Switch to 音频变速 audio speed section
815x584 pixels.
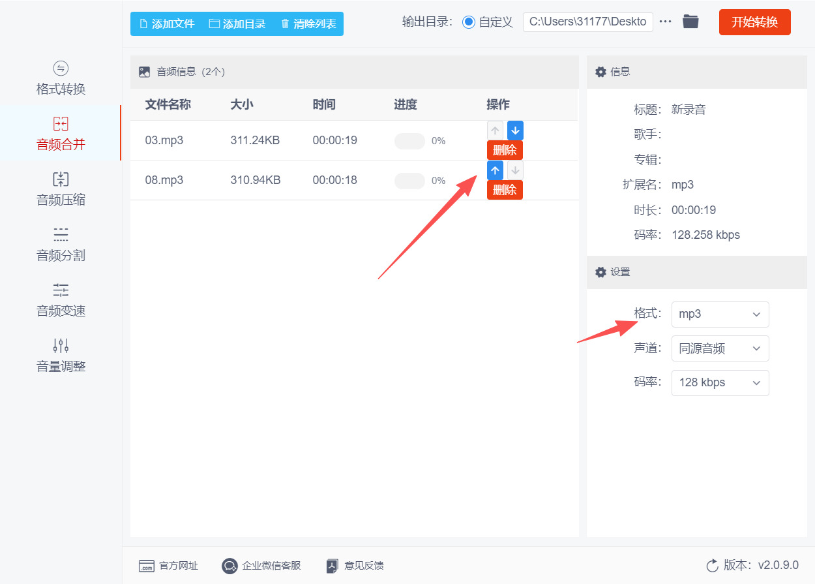[x=61, y=300]
